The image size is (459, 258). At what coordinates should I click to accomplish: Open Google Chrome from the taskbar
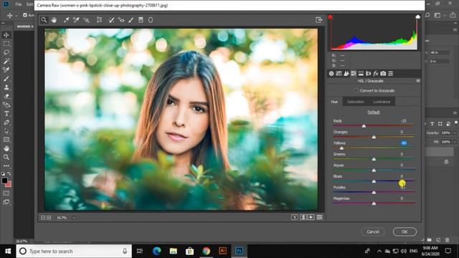(206, 251)
